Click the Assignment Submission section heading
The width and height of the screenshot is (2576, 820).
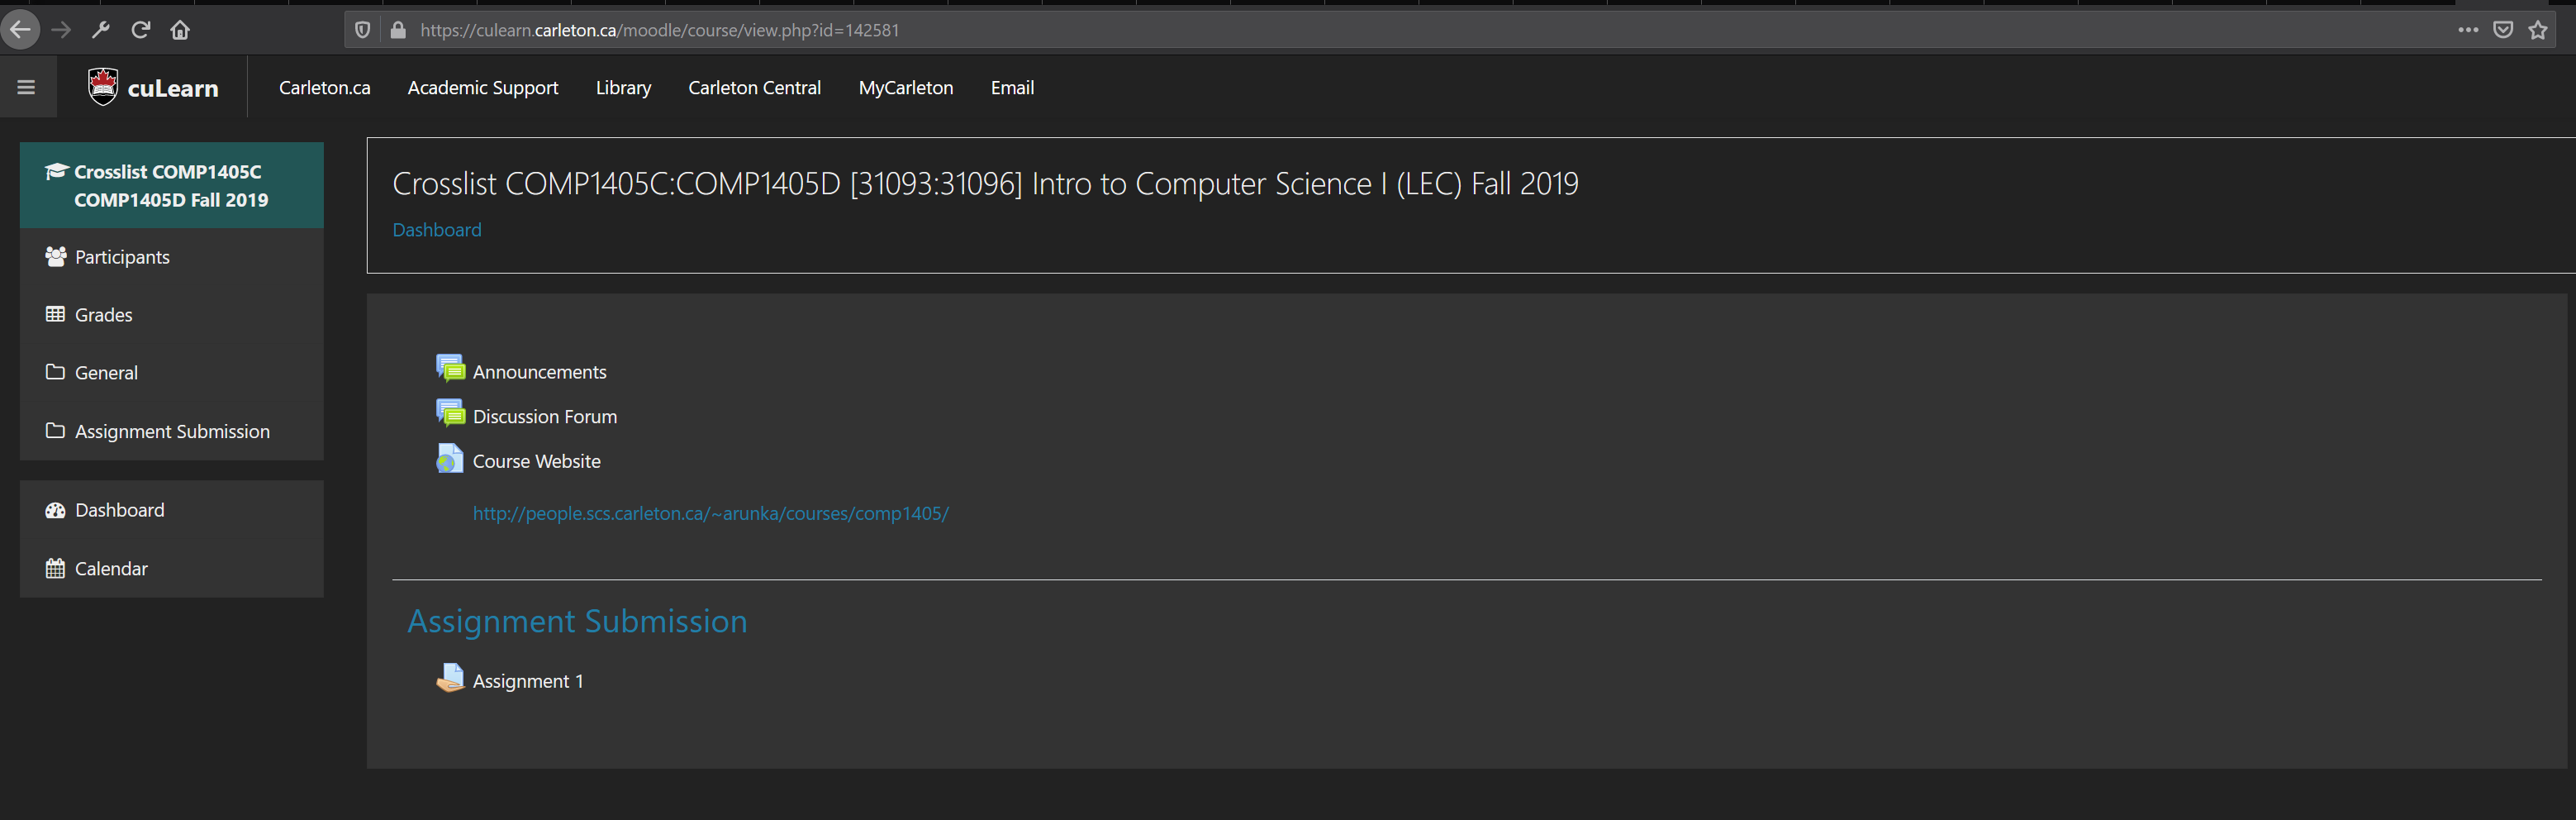tap(578, 621)
